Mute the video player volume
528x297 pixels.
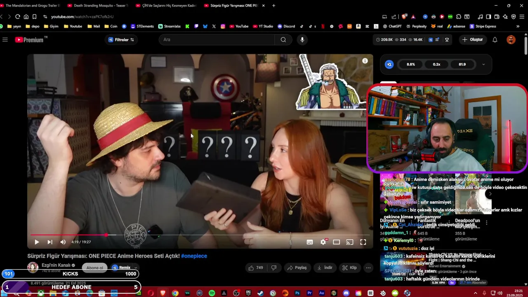(x=63, y=242)
